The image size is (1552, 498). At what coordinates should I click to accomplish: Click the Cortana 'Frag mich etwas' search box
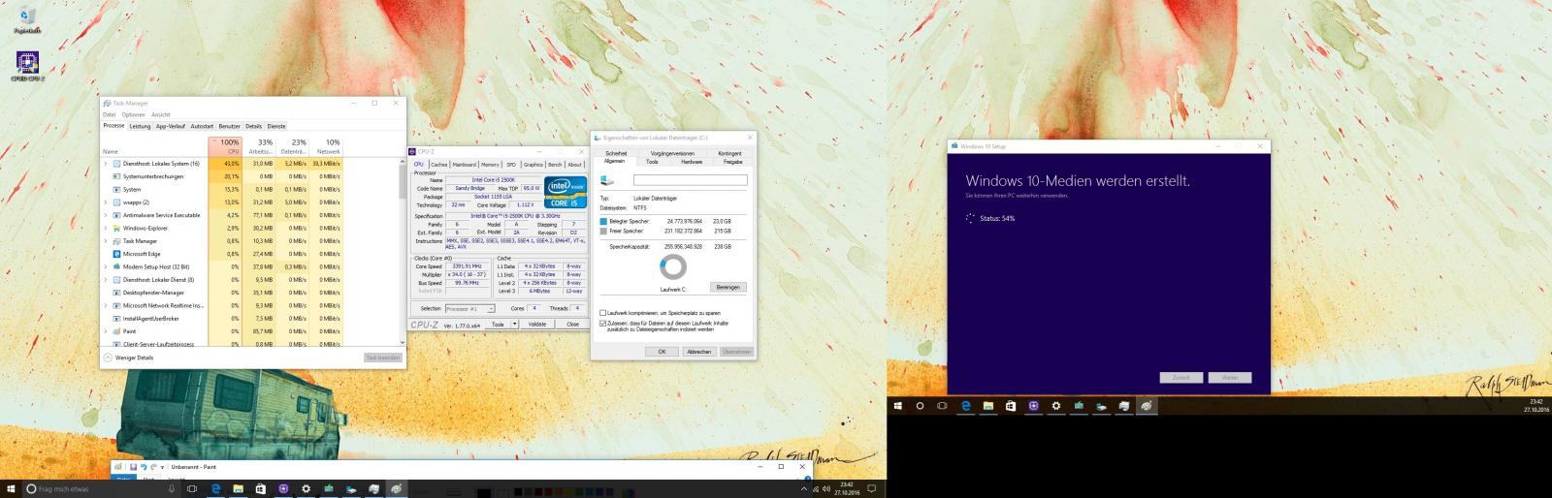tap(100, 489)
